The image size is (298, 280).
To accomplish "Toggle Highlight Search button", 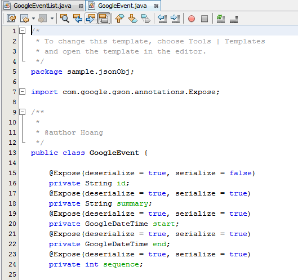I will [104, 19].
